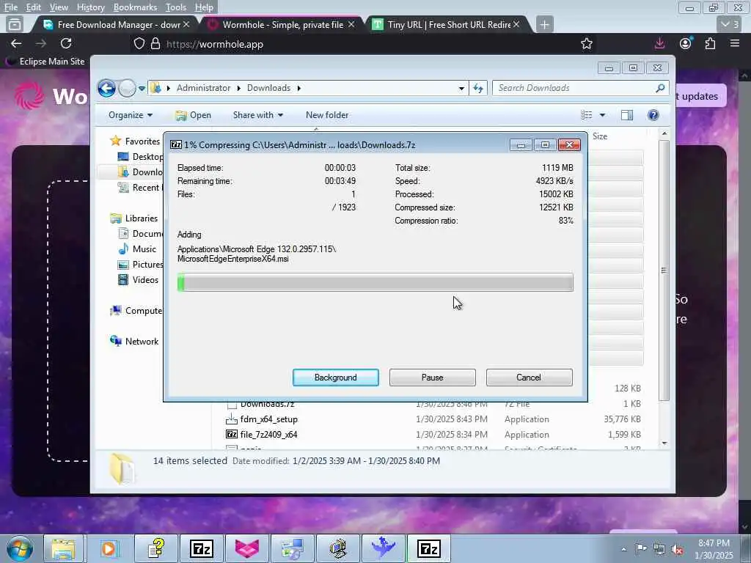
Task: Click the browser reload button
Action: 66,43
